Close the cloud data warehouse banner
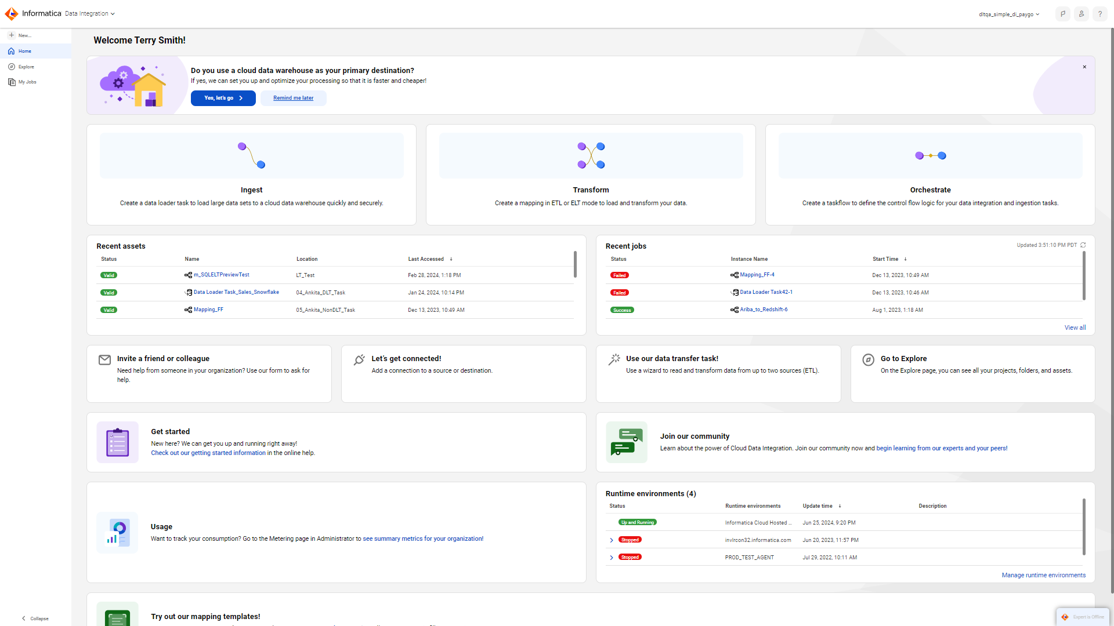 tap(1084, 67)
